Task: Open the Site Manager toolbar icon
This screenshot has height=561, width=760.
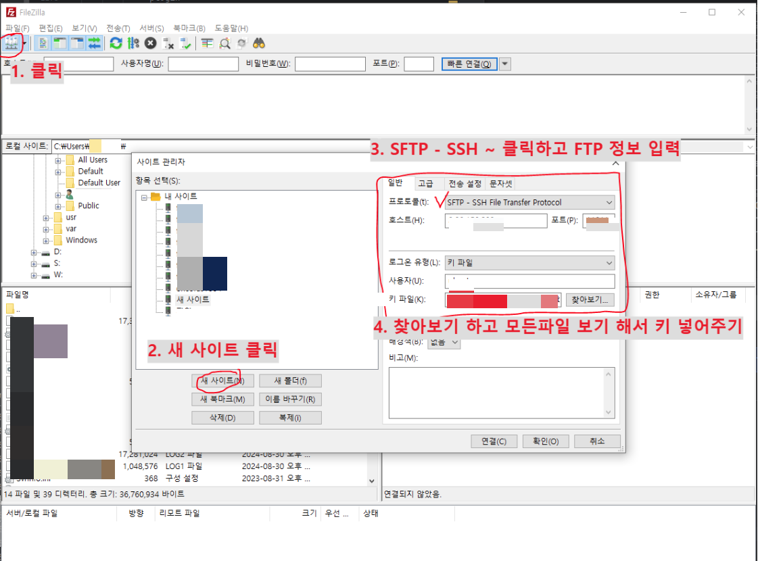Action: [11, 44]
